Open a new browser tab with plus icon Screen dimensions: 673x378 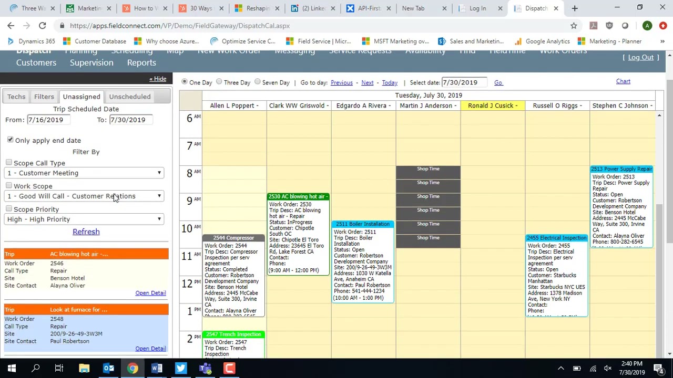[575, 8]
